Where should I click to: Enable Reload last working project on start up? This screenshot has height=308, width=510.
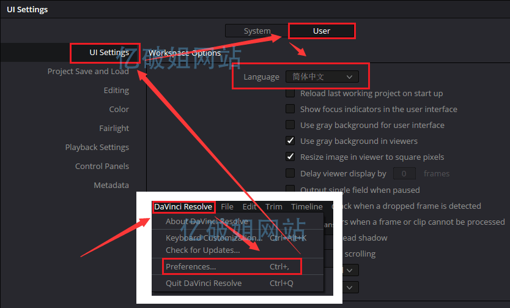tap(290, 93)
